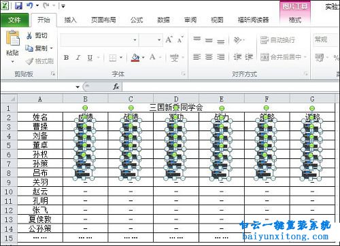Click the align text right icon
The height and width of the screenshot is (246, 340).
pos(220,57)
